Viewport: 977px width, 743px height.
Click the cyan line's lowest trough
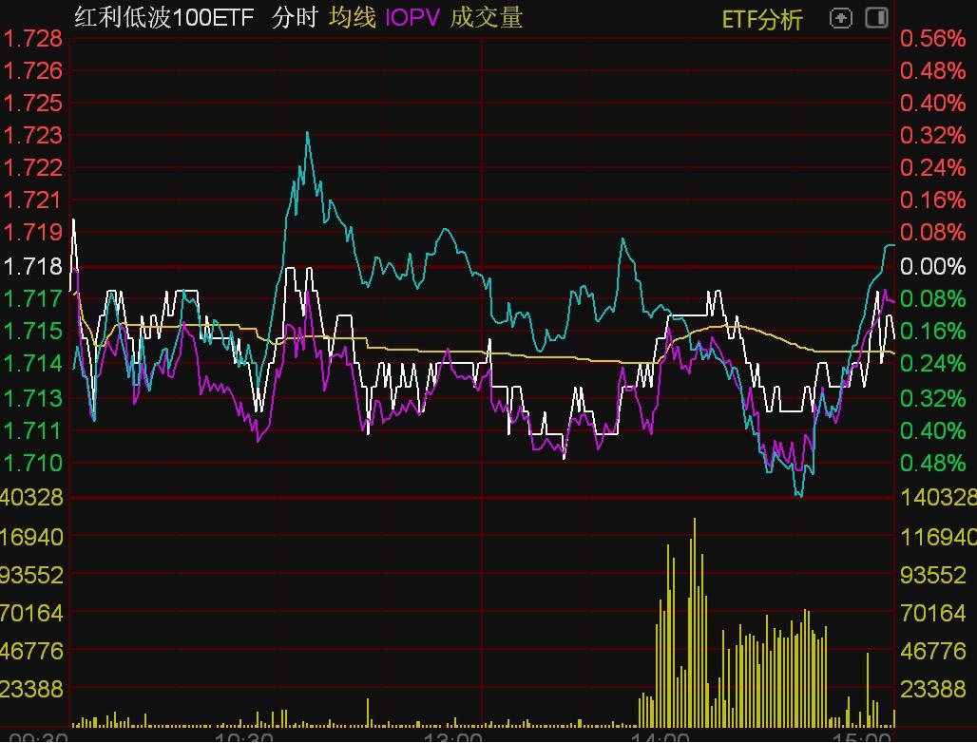[x=799, y=496]
